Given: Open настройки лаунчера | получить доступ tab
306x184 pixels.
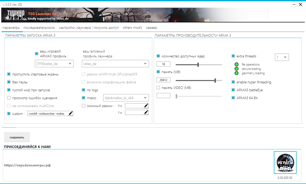Looking at the screenshot, I should [89, 28].
